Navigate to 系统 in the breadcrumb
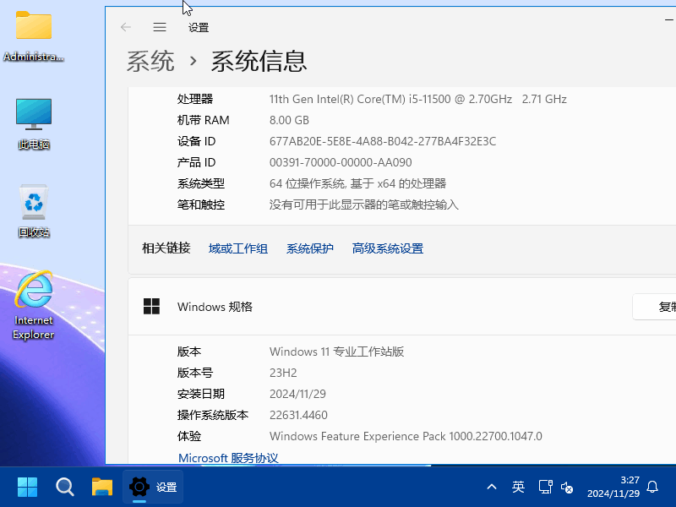 click(150, 61)
